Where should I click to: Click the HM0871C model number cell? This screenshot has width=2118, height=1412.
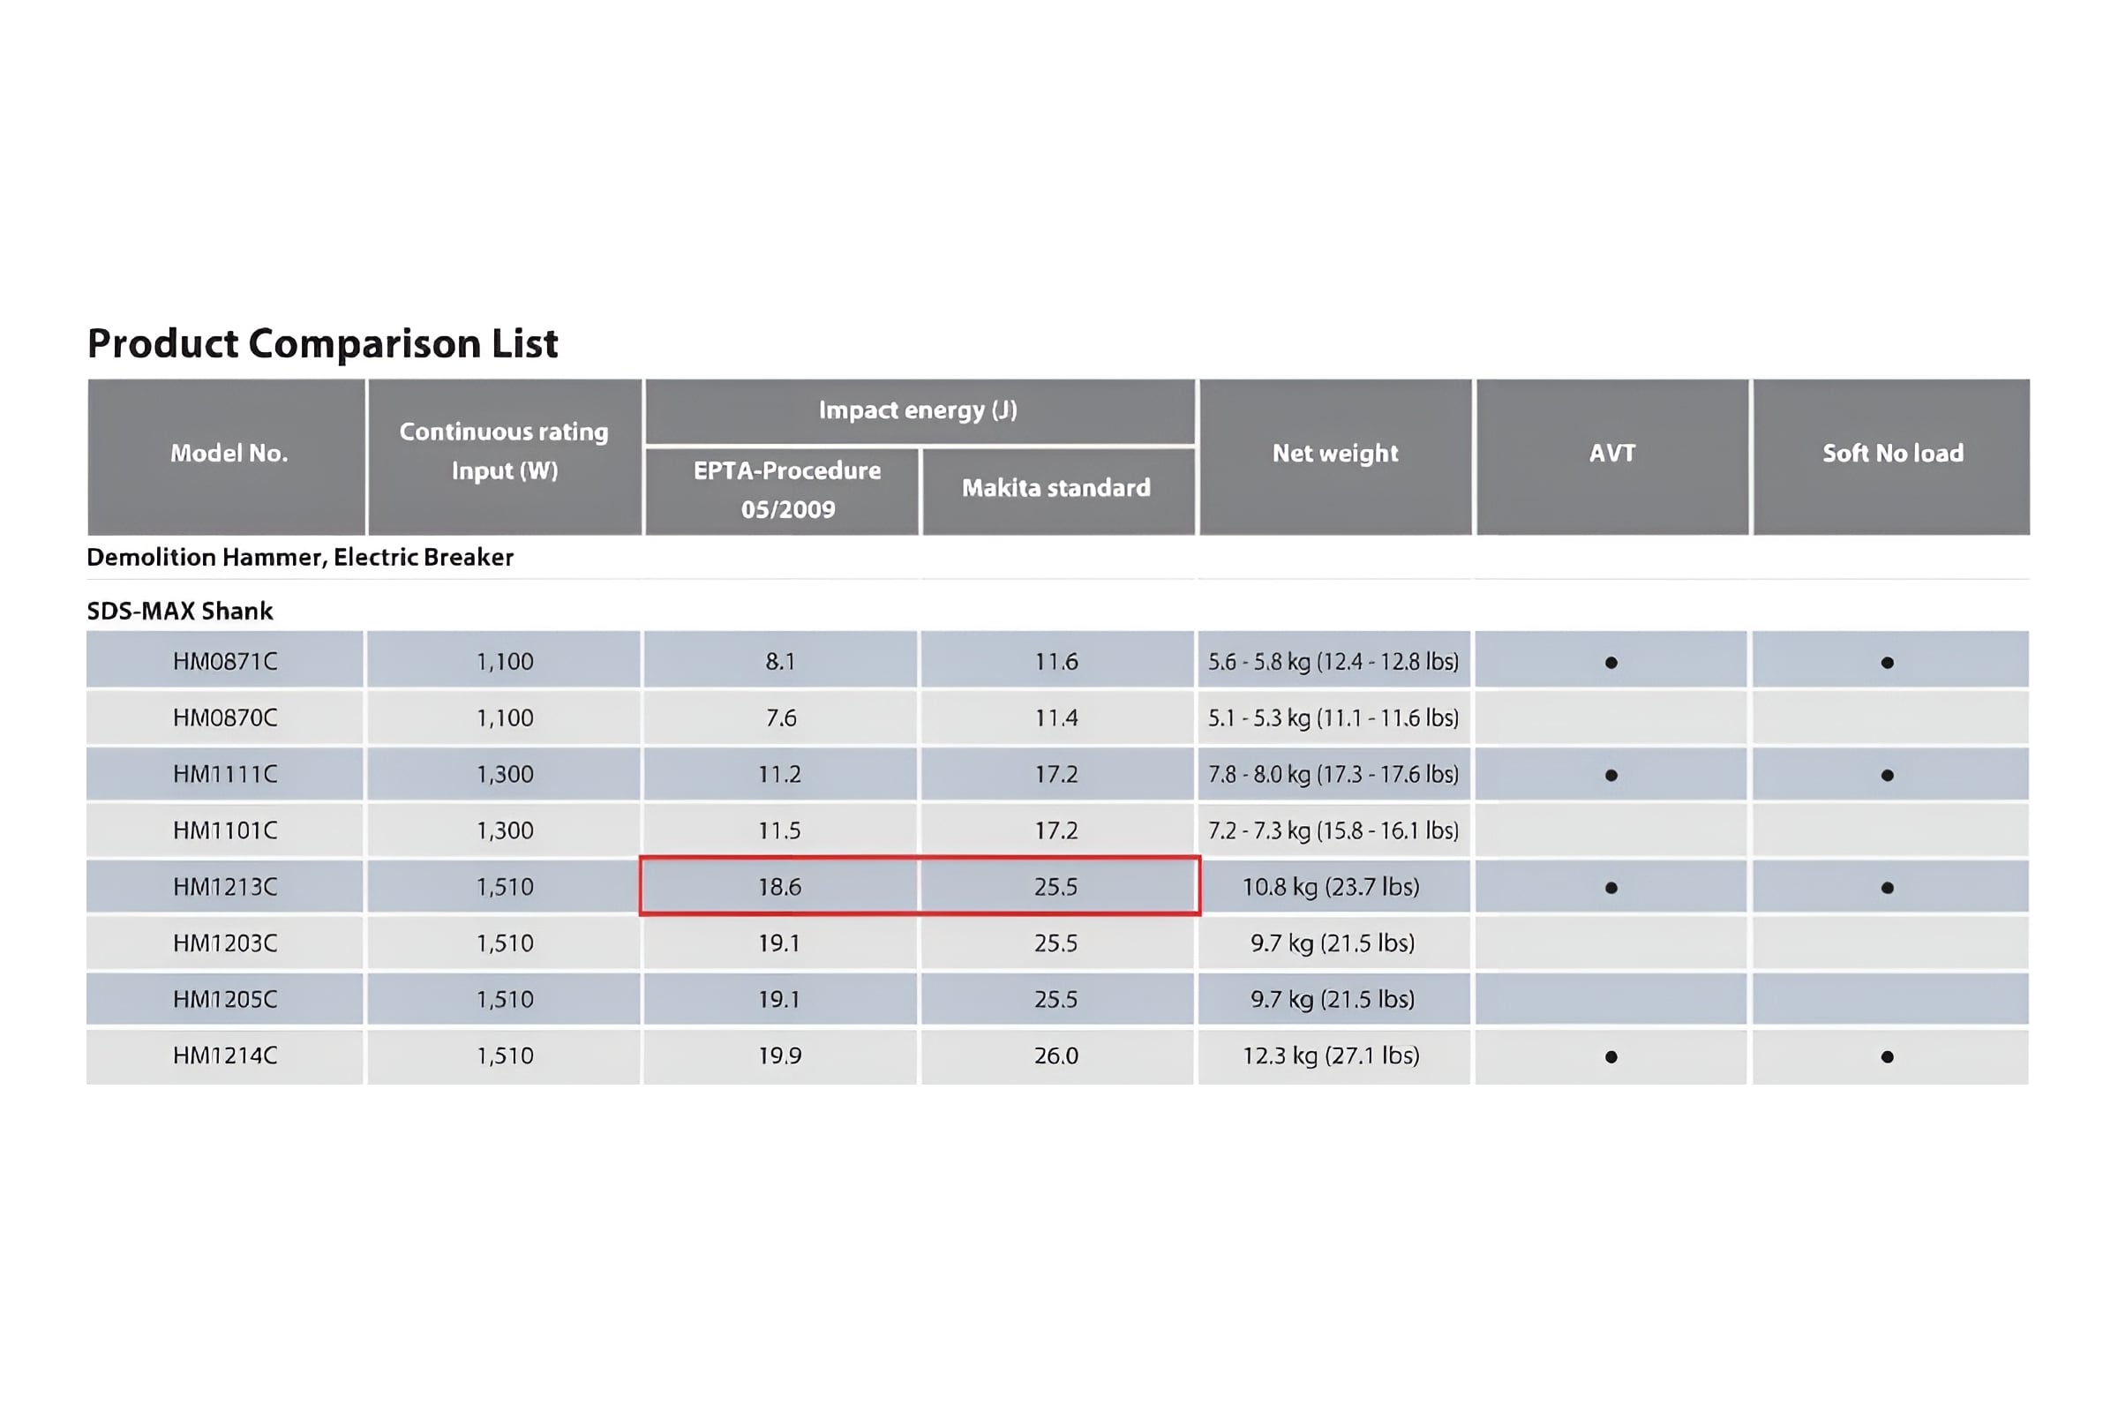coord(225,661)
